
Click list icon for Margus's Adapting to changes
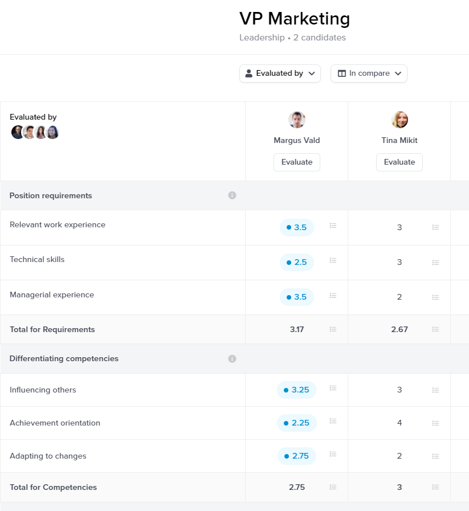333,455
